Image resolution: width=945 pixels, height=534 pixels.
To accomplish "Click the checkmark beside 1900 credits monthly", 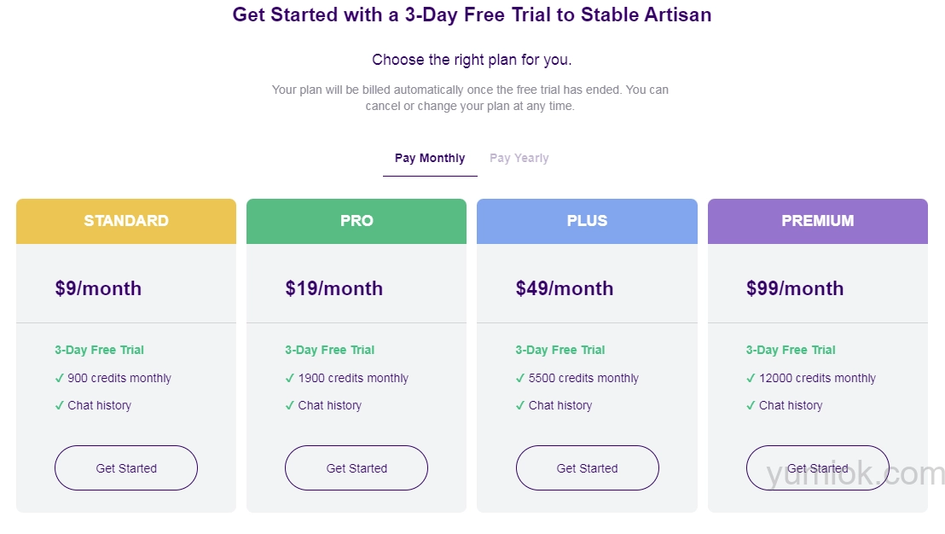I will (x=290, y=378).
